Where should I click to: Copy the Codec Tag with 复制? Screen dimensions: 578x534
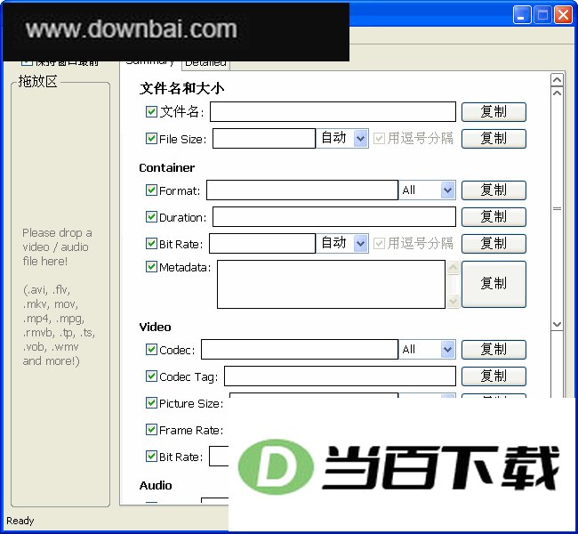tap(494, 376)
